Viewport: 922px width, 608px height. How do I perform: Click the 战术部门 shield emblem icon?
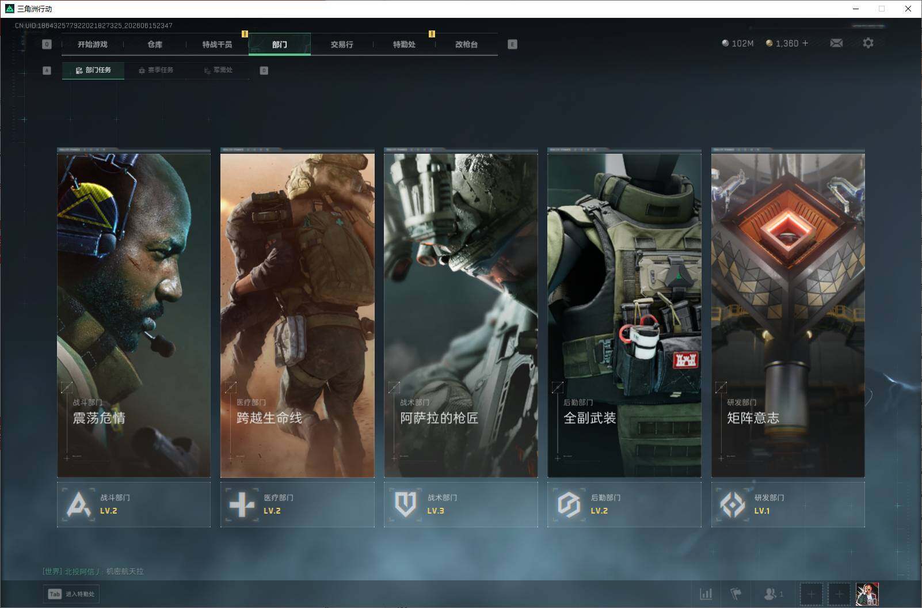pyautogui.click(x=405, y=504)
